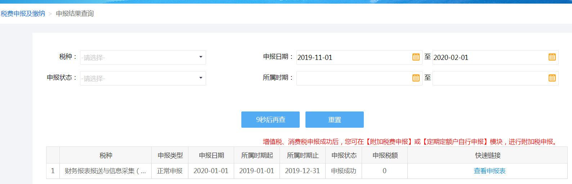The width and height of the screenshot is (572, 184).
Task: Click the 申报日期 column header
Action: point(211,155)
